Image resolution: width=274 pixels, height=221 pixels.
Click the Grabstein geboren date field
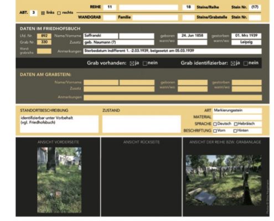pyautogui.click(x=193, y=82)
